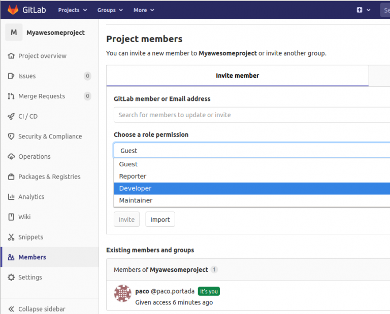This screenshot has width=390, height=314.
Task: Open the Wiki page
Action: coord(24,217)
